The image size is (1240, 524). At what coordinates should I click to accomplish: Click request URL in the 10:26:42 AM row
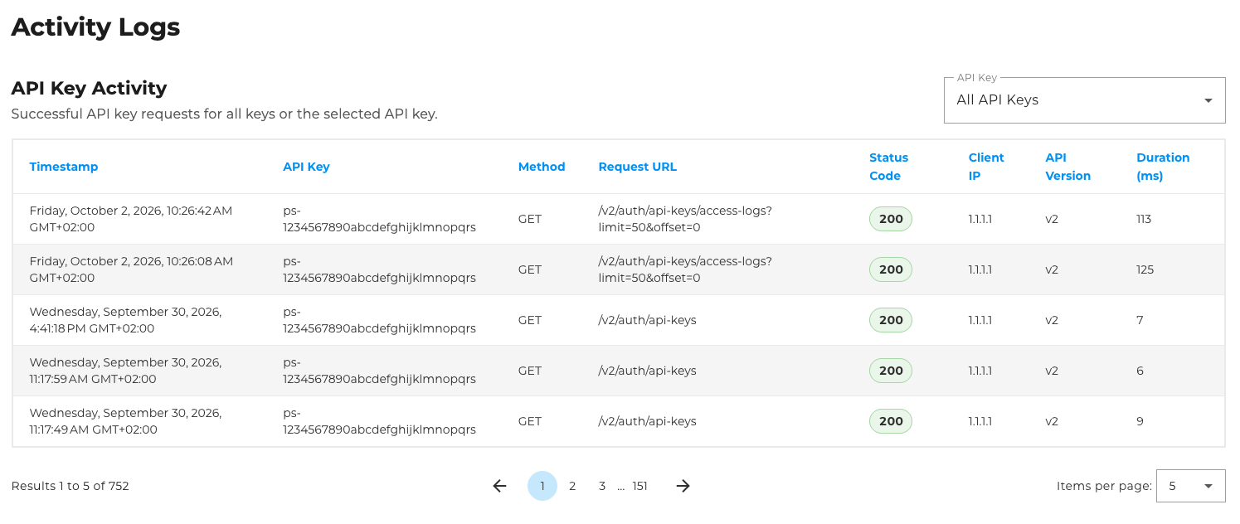coord(685,219)
